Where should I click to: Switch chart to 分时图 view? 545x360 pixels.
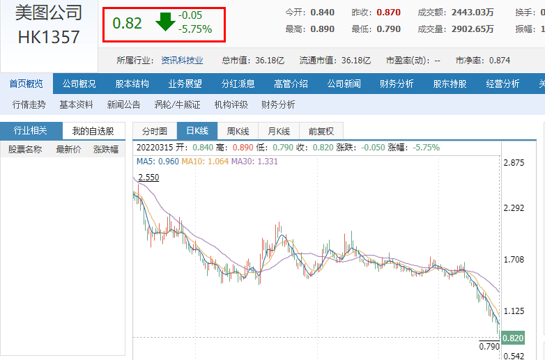point(155,131)
